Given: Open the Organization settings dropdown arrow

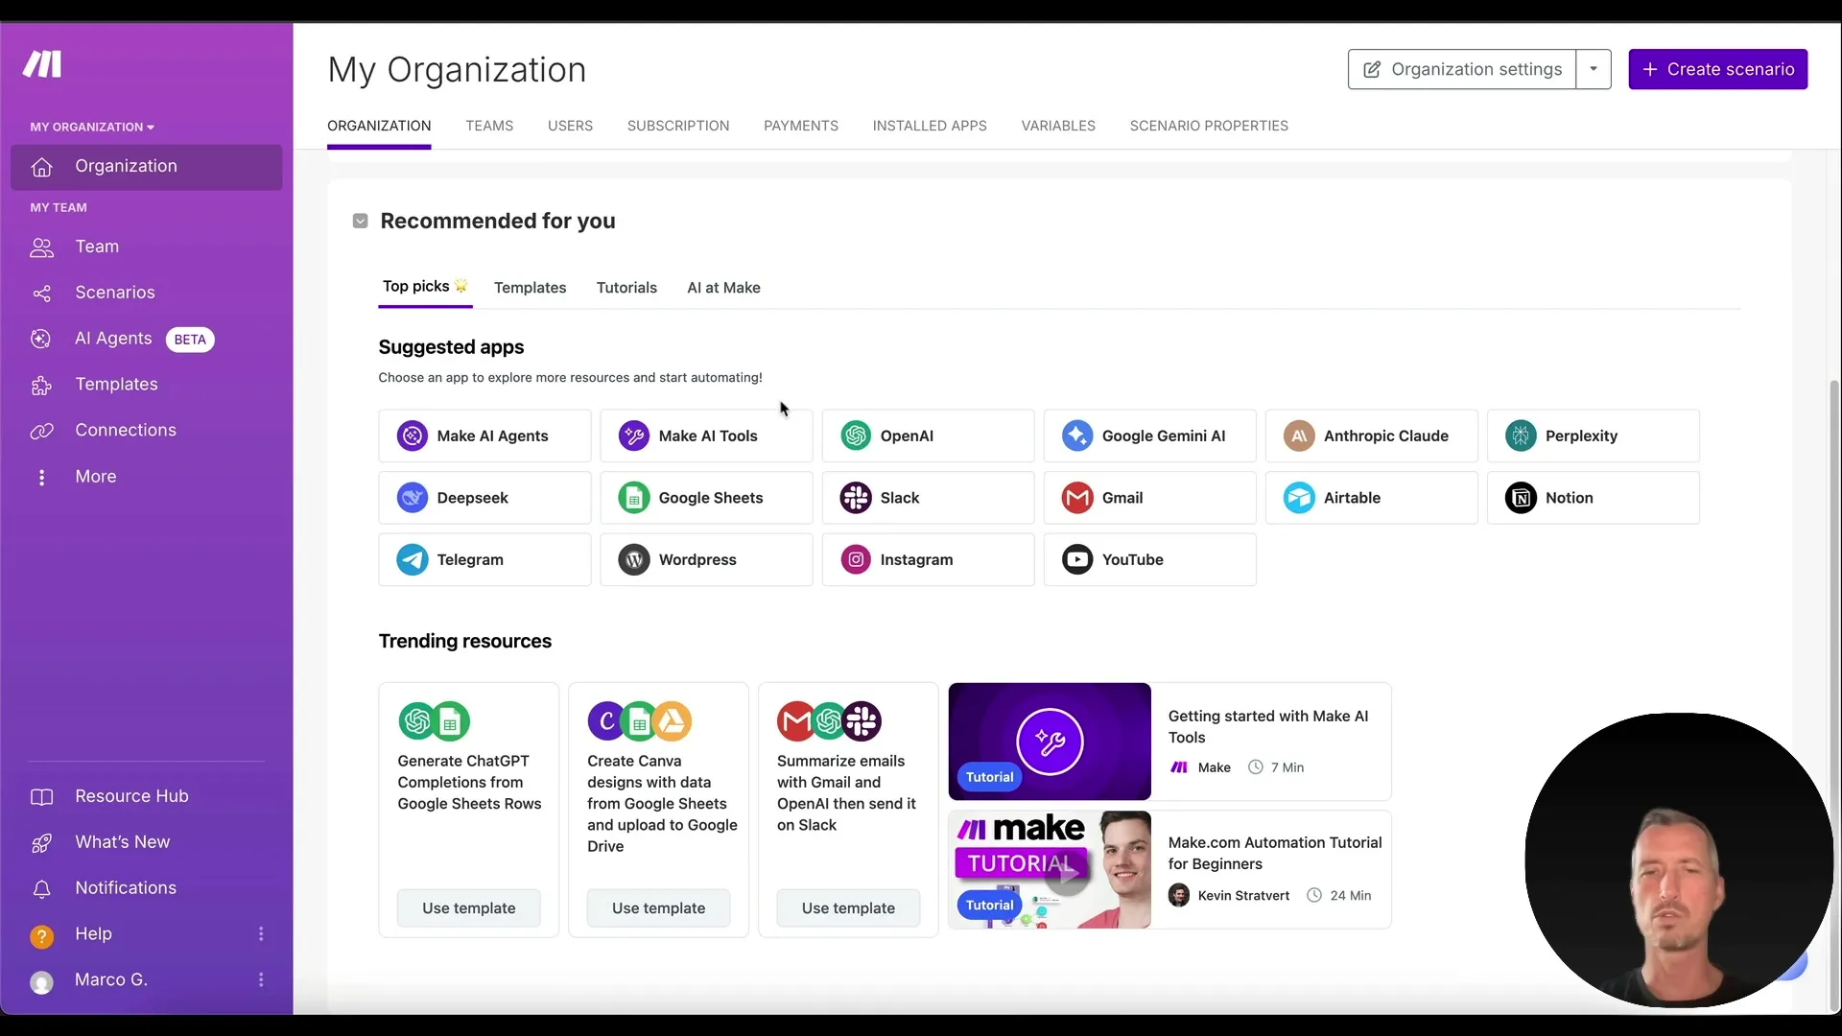Looking at the screenshot, I should [1594, 69].
